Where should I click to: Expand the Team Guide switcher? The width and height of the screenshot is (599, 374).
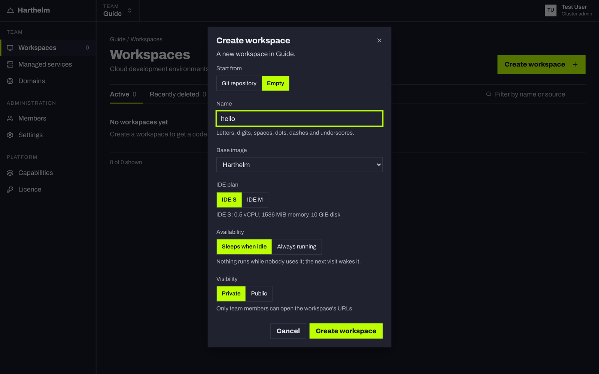118,10
